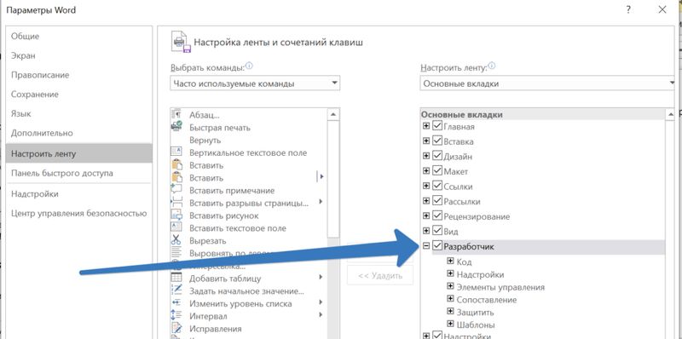Screen dimensions: 682x339
Task: Expand the Рассылки tree node
Action: click(x=426, y=201)
